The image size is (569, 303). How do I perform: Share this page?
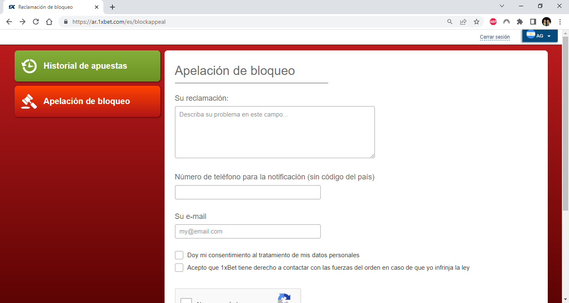tap(463, 22)
